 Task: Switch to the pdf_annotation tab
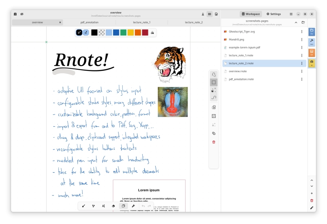coord(90,22)
